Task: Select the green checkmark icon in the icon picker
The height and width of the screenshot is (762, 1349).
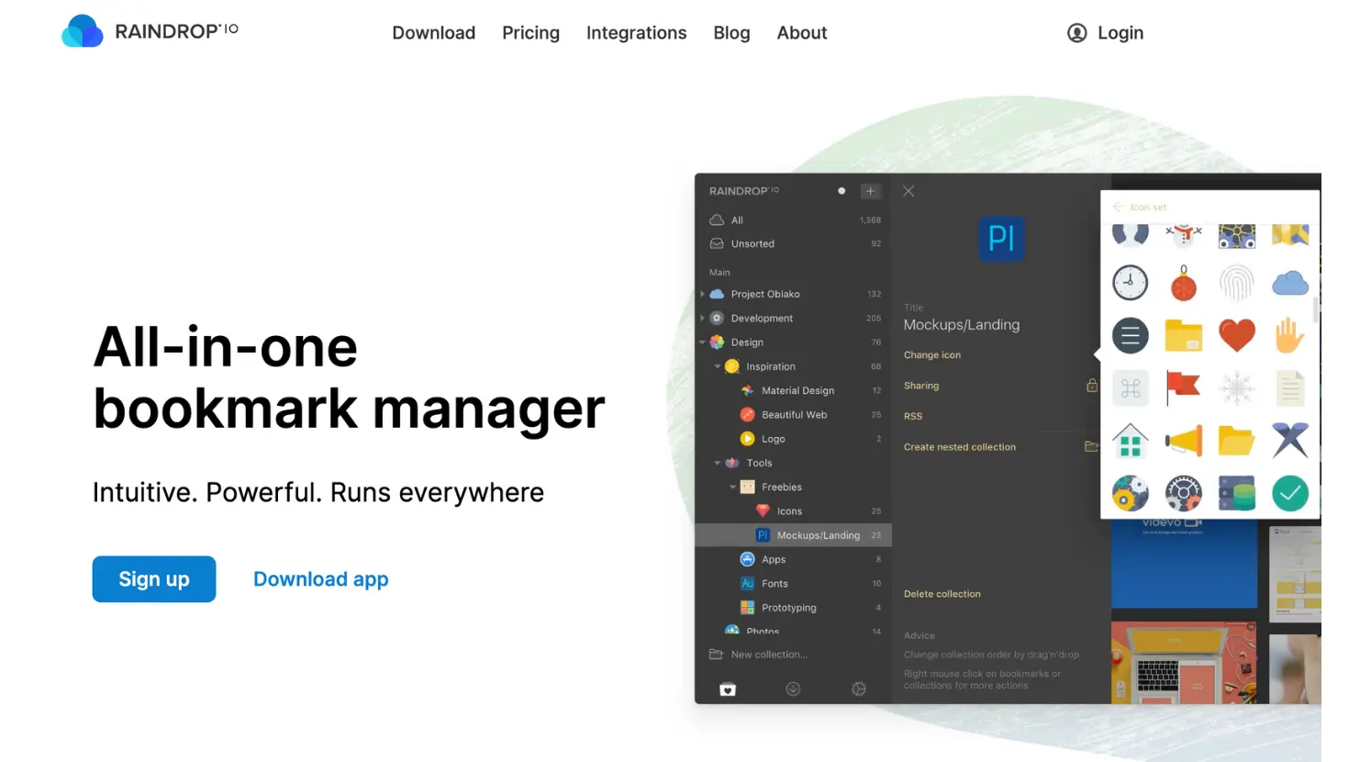Action: point(1289,493)
